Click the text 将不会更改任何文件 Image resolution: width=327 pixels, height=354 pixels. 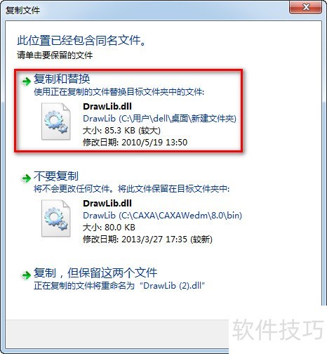72,189
